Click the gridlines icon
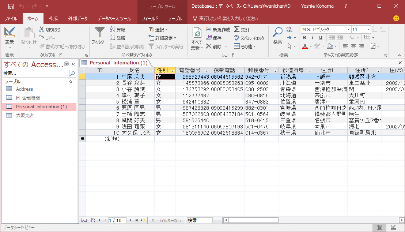This screenshot has width=405, height=232. 372,46
